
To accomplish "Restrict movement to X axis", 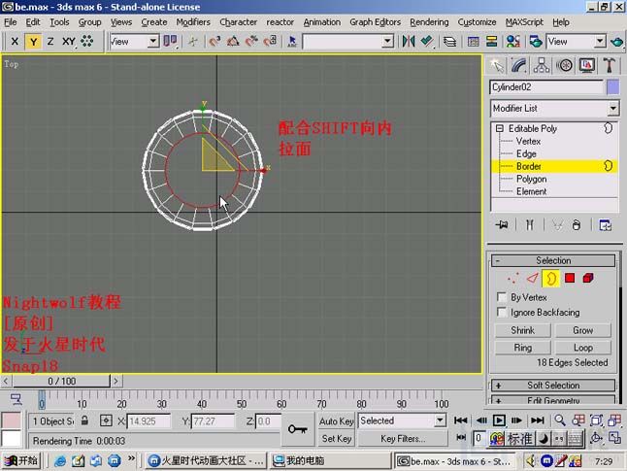I will [15, 41].
